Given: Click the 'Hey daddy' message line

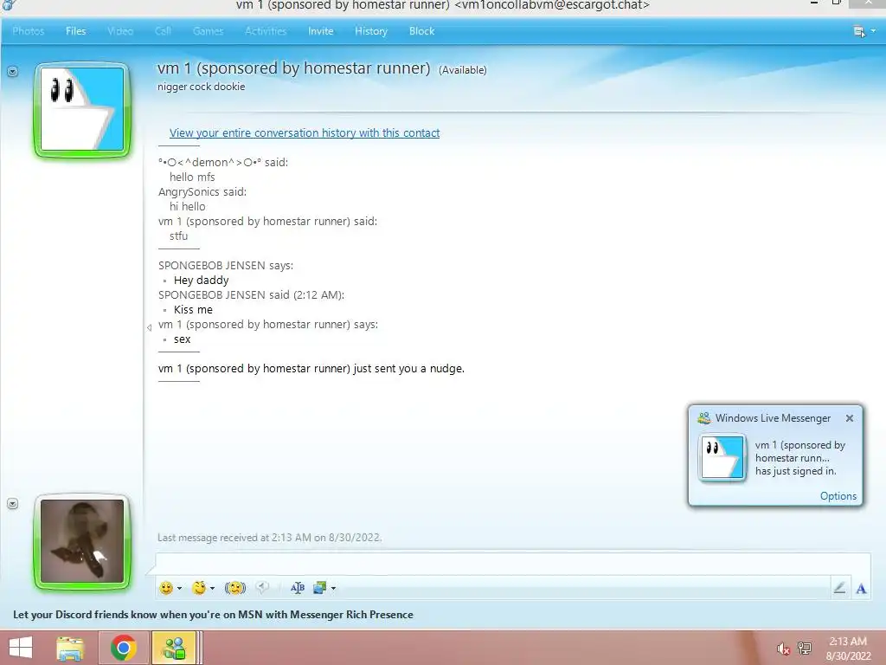Looking at the screenshot, I should [x=201, y=280].
